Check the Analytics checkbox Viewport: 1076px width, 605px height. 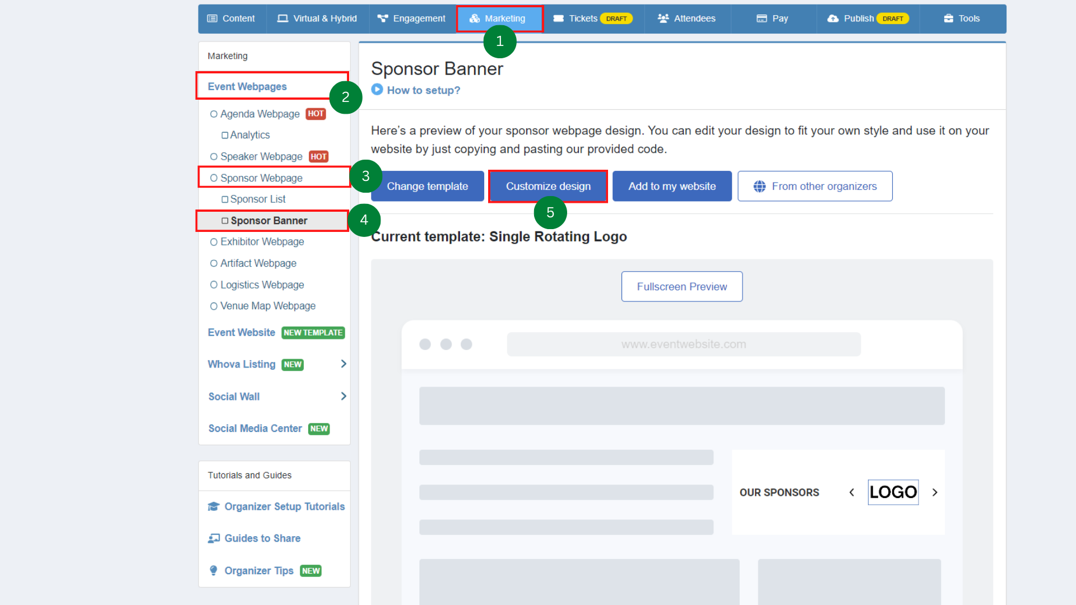click(x=226, y=134)
